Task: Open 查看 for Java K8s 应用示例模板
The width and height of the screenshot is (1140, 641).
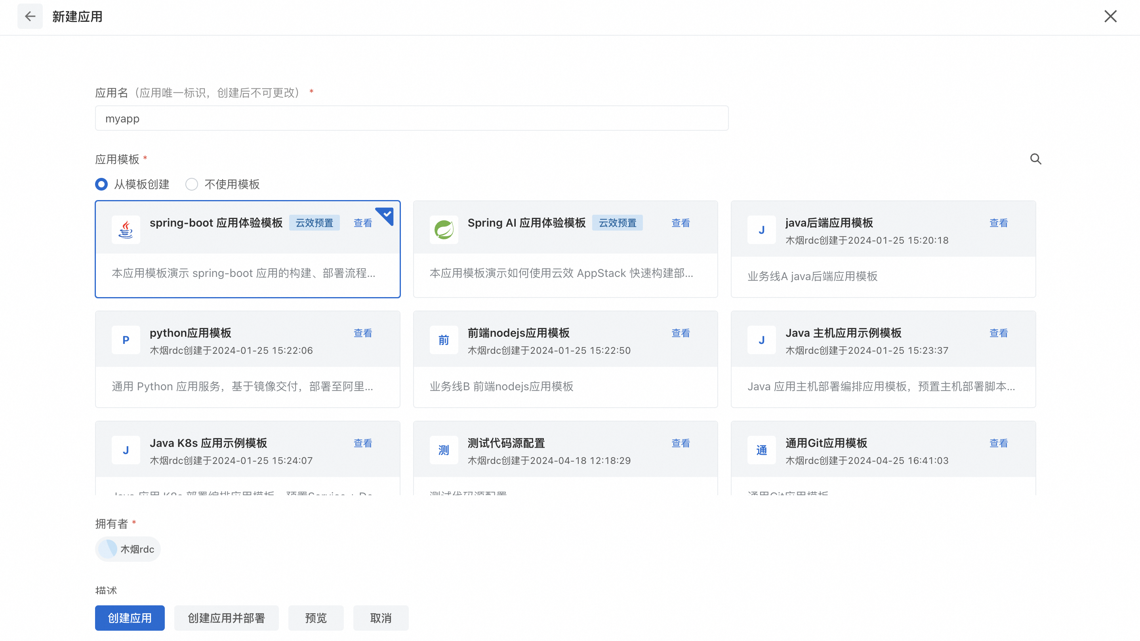Action: point(363,443)
